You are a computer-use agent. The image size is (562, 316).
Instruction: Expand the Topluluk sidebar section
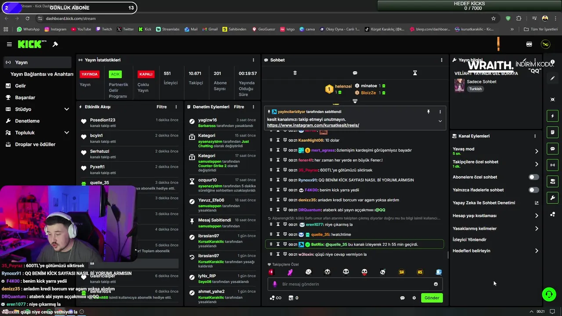[x=67, y=133]
